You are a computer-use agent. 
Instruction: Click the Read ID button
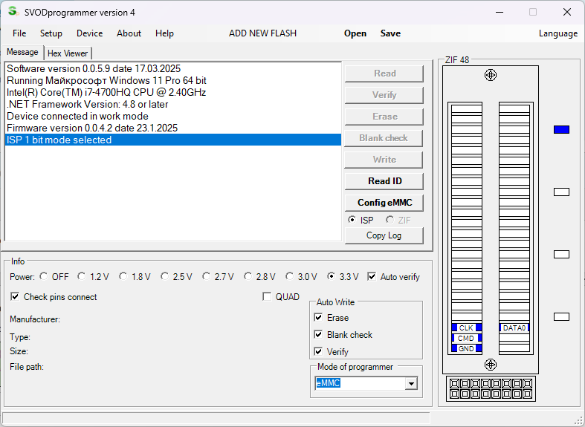coord(384,181)
